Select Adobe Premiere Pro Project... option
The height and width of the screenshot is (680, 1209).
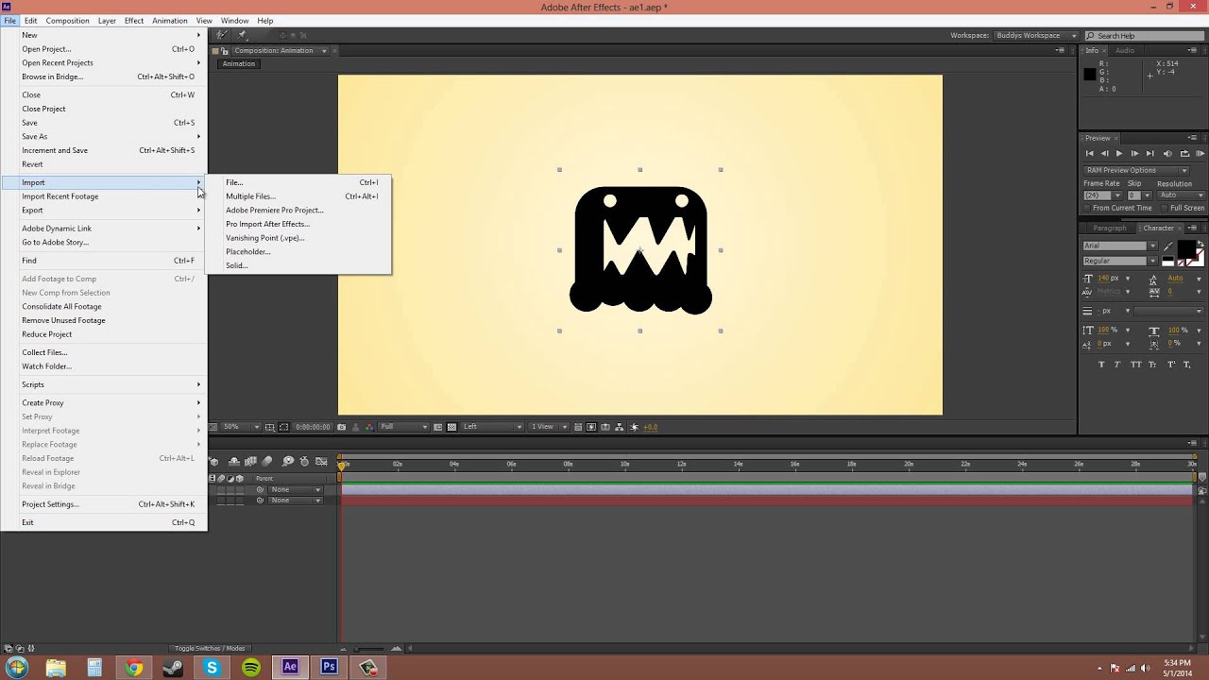(298, 210)
